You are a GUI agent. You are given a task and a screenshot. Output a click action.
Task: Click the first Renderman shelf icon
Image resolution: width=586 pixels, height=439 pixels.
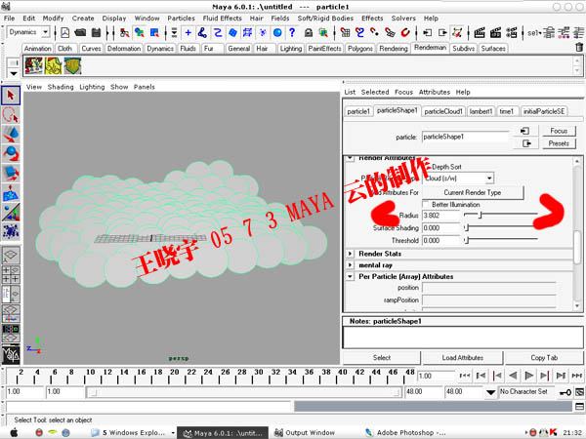(x=33, y=65)
